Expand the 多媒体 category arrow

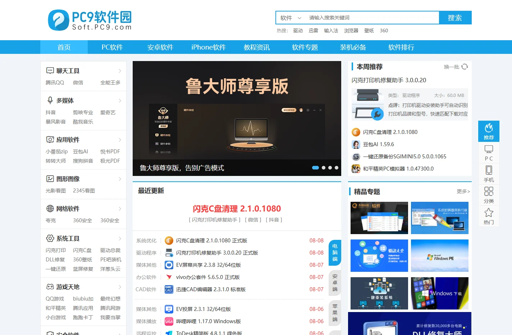click(120, 101)
